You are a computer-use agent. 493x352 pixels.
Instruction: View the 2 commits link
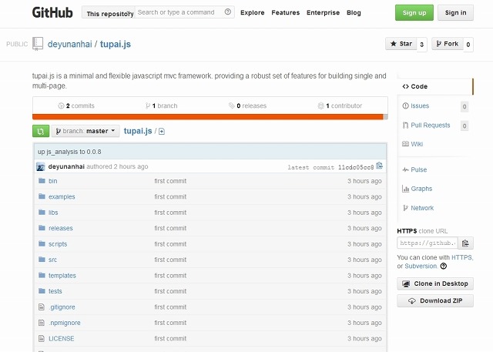(x=76, y=106)
